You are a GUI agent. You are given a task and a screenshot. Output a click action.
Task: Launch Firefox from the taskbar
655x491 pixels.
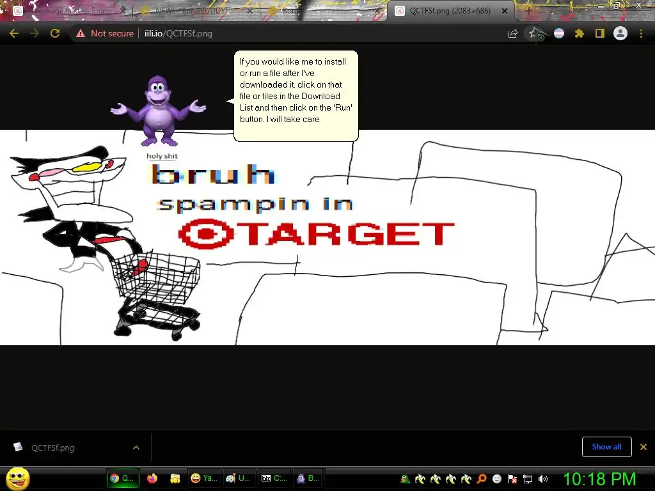coord(152,478)
